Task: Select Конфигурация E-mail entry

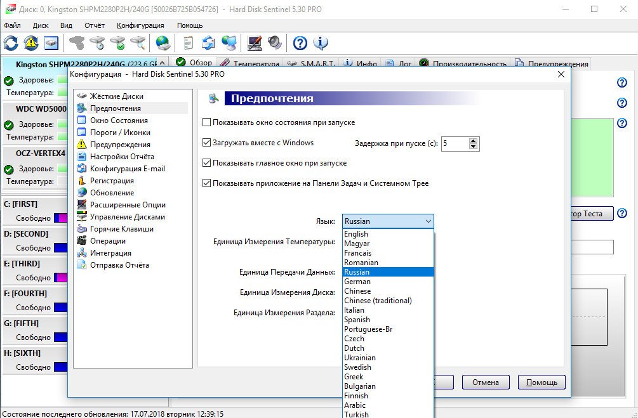Action: click(127, 169)
